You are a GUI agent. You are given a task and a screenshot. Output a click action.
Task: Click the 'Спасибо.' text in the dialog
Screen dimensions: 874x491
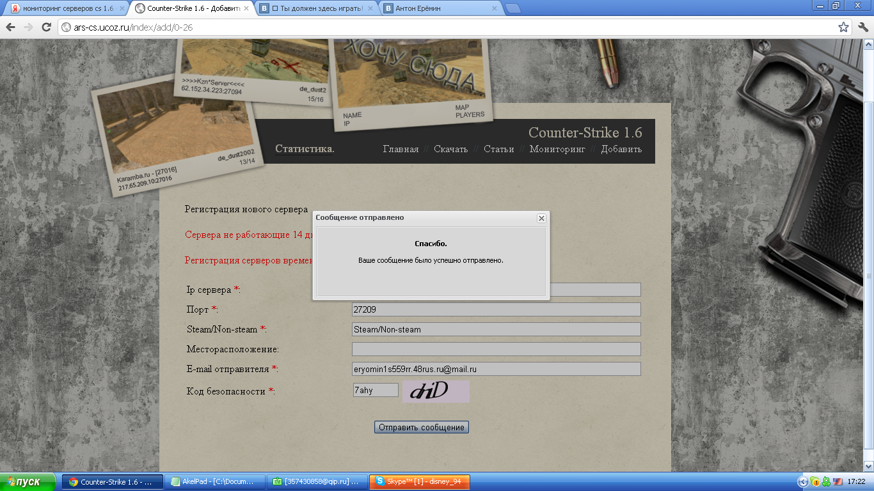[x=431, y=244]
